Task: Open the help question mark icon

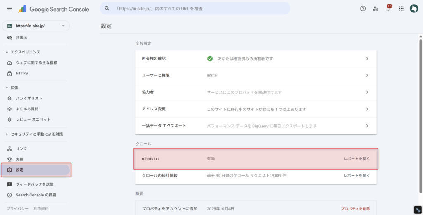Action: pyautogui.click(x=363, y=9)
